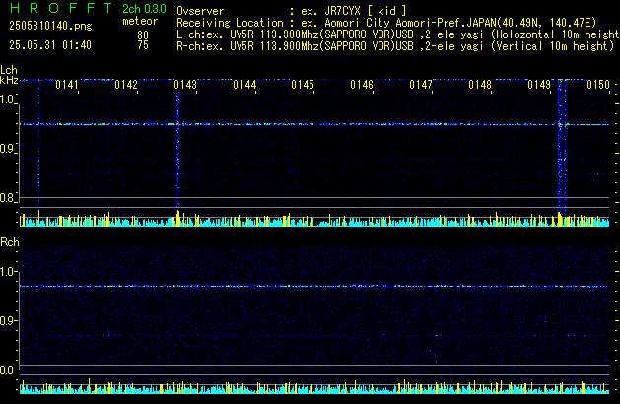Click the R-ch UV5R description line

(395, 46)
